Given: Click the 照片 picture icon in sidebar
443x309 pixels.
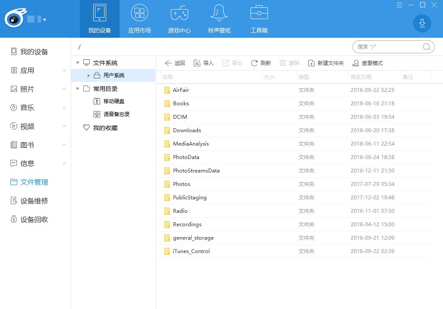Looking at the screenshot, I should pos(14,89).
